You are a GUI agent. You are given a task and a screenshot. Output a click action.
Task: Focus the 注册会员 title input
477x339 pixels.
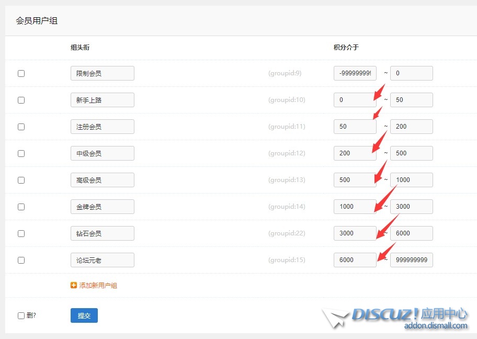coord(102,127)
